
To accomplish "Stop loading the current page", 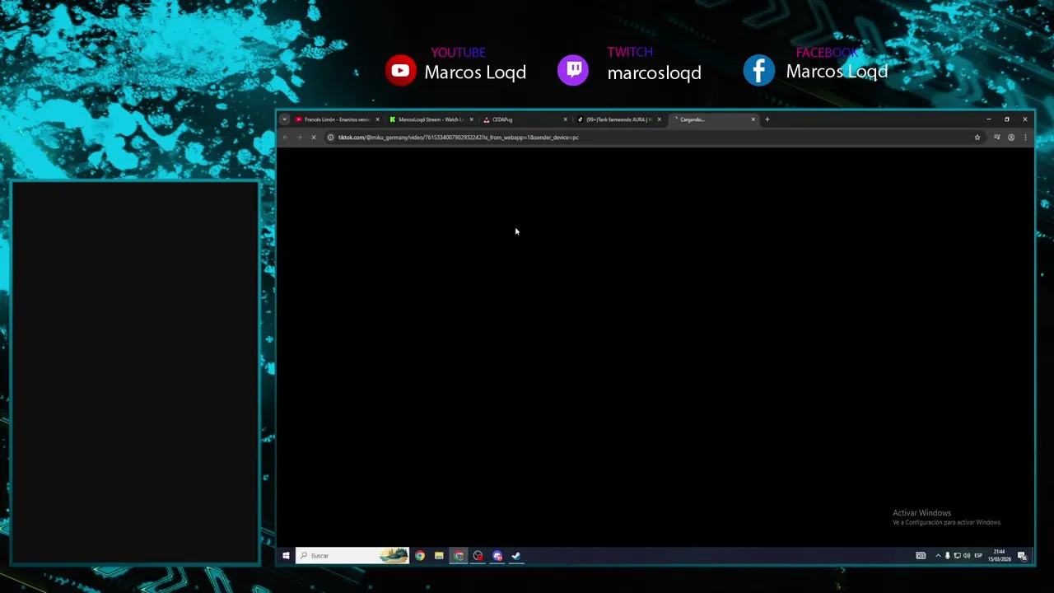I will (313, 138).
